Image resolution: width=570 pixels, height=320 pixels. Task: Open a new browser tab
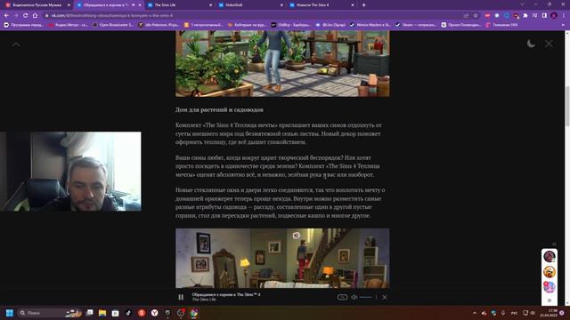[363, 5]
